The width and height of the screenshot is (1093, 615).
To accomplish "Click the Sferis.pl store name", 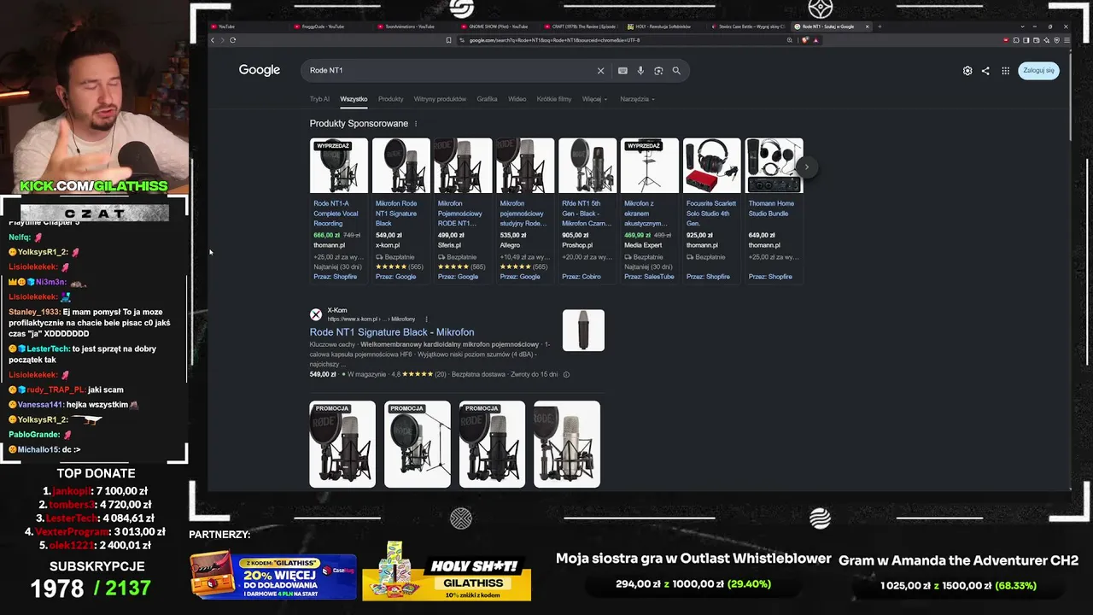I will (449, 245).
